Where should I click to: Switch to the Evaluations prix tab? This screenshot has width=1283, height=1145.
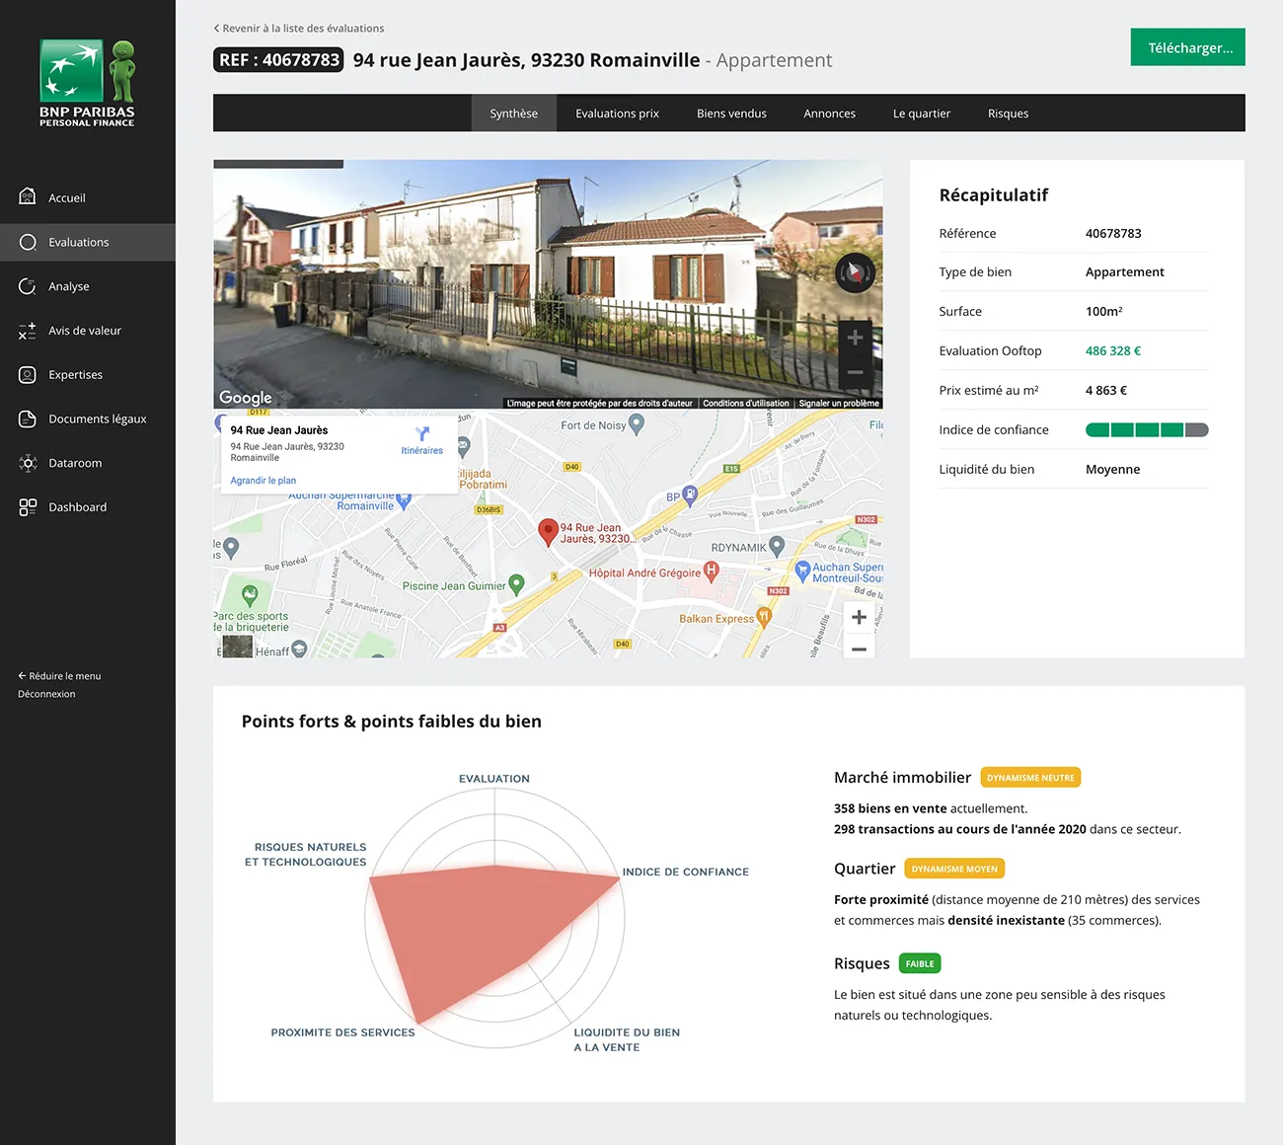(x=617, y=114)
